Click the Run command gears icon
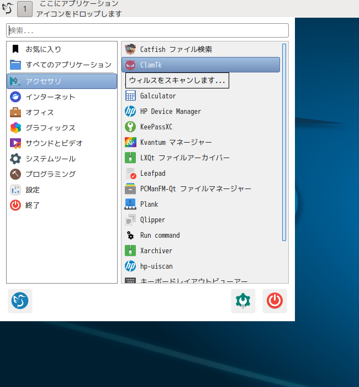The width and height of the screenshot is (359, 387). tap(130, 235)
